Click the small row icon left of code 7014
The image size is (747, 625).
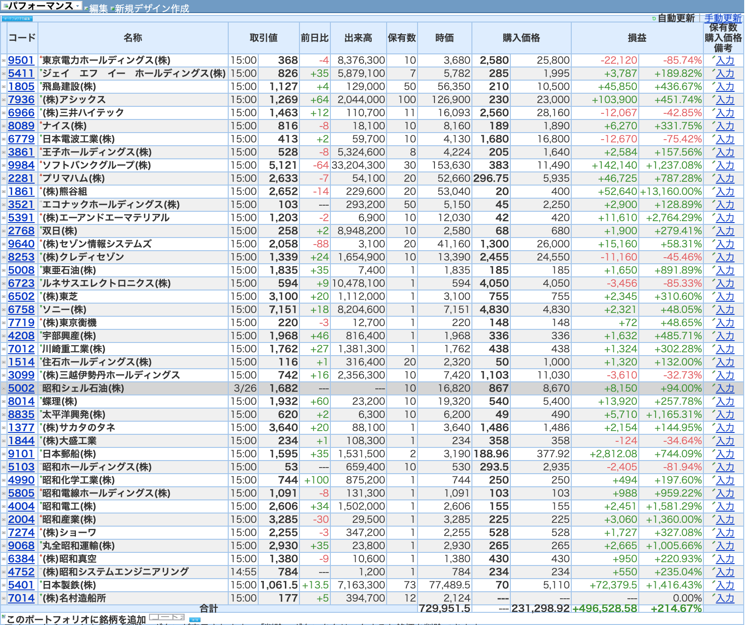4,598
